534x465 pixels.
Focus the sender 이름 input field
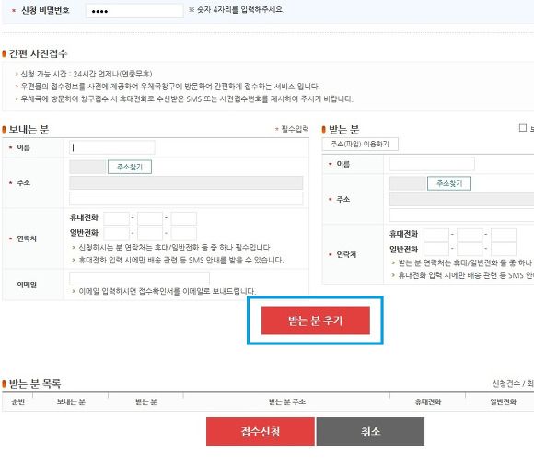tap(112, 147)
